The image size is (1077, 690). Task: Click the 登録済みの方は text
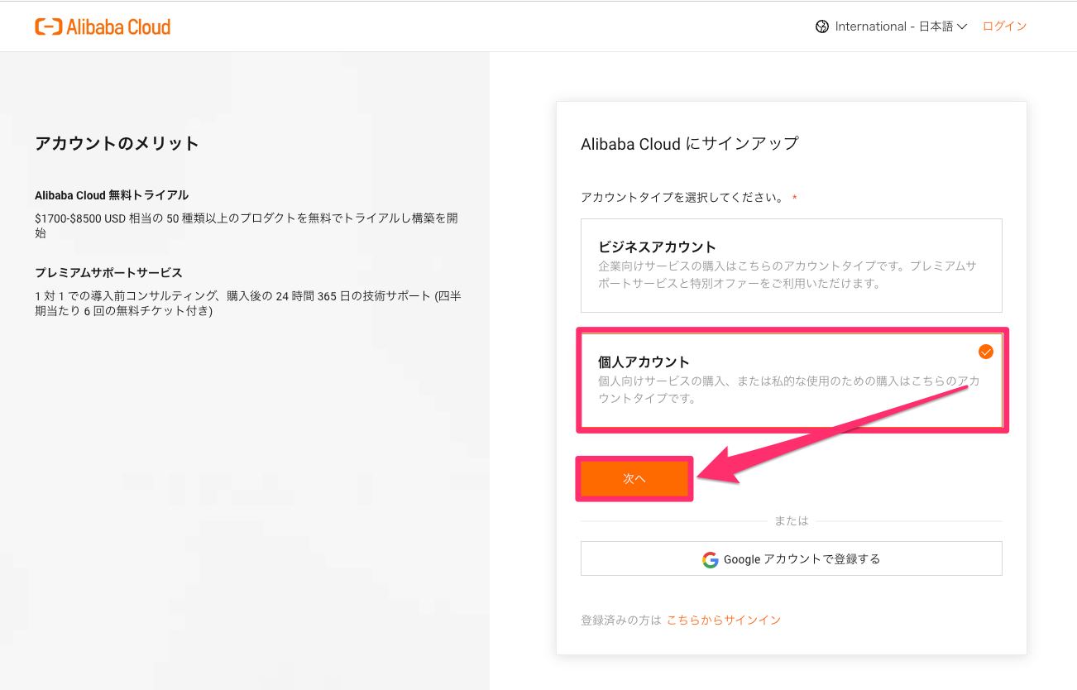pyautogui.click(x=621, y=620)
